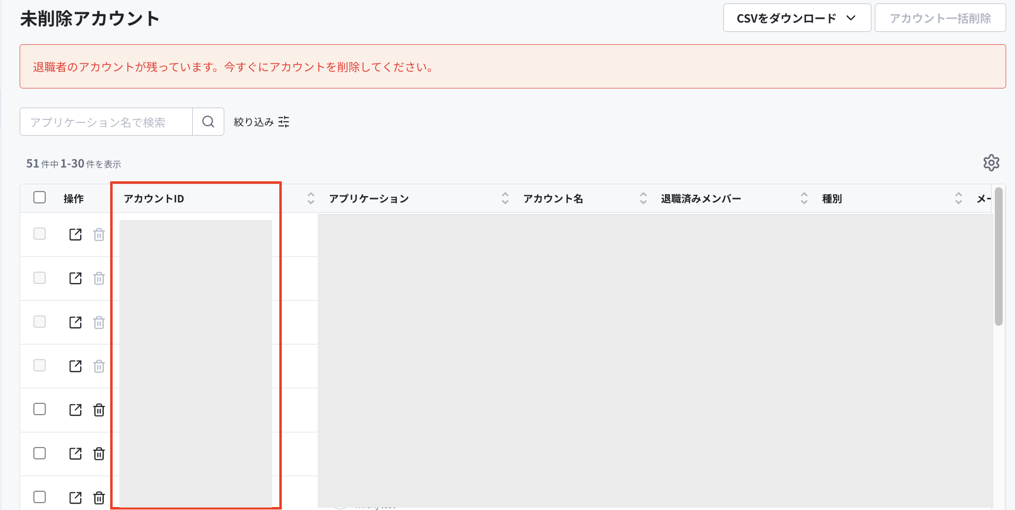
Task: Tick the fourth row's checkbox
Action: pyautogui.click(x=40, y=366)
